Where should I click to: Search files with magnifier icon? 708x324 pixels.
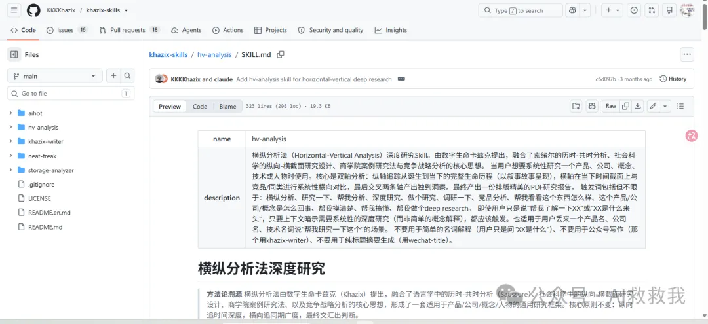[128, 76]
